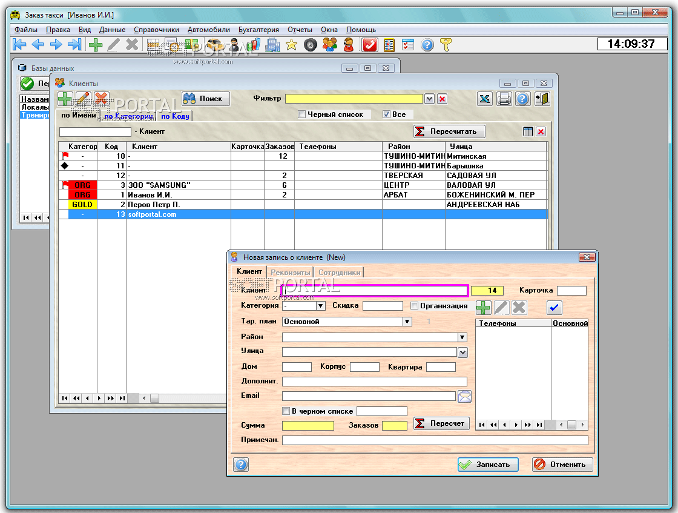Click the Поиск button
This screenshot has height=513, width=678.
point(205,99)
